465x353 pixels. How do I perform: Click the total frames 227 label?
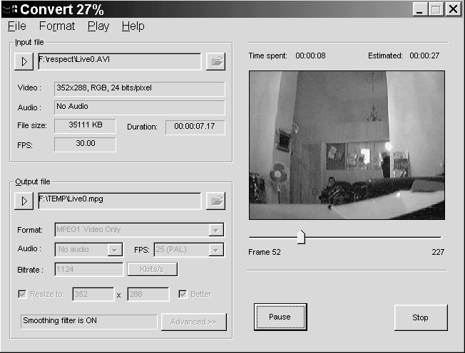[438, 252]
